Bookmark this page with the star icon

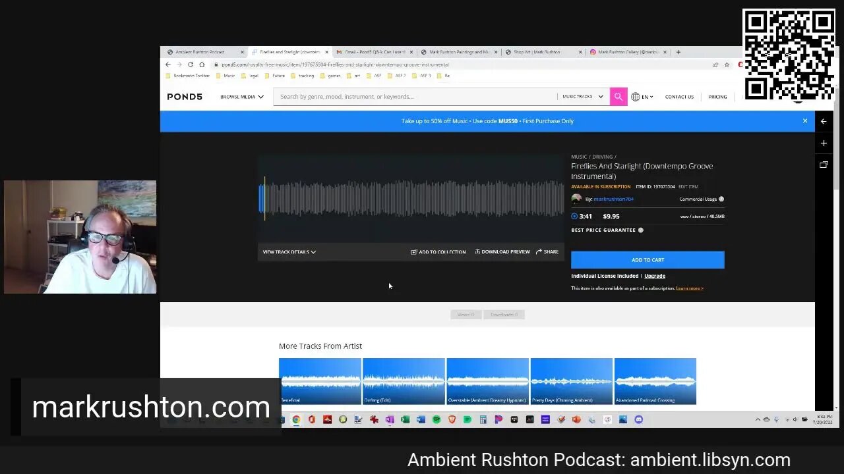pos(727,65)
